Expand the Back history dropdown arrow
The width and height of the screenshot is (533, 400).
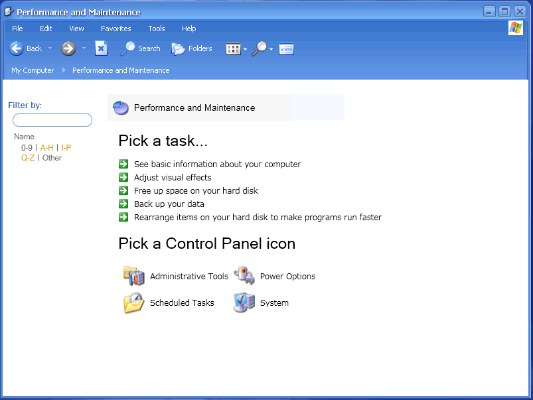pos(50,48)
